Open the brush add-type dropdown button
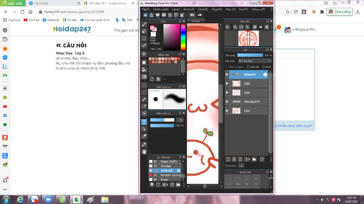Screen dimensions: 364x204 tap(165, 185)
